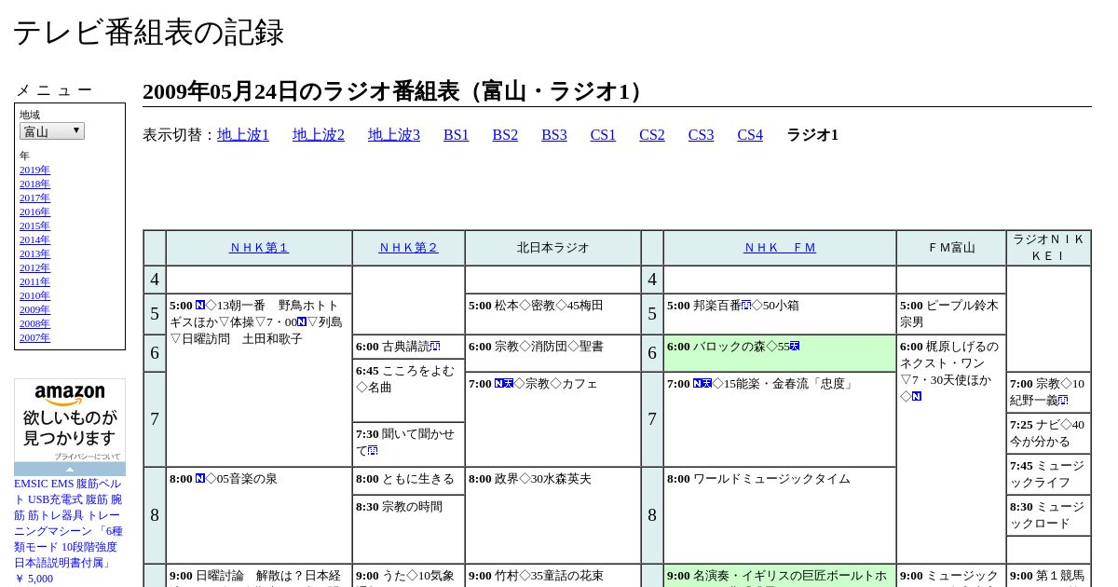Click the N天 icon in 北日本ラジオ 7:00
1118x587 pixels.
point(504,384)
